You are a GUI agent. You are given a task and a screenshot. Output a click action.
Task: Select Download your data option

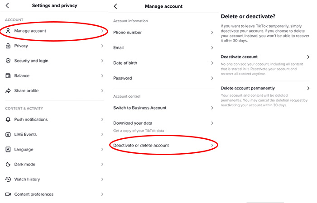click(x=163, y=126)
